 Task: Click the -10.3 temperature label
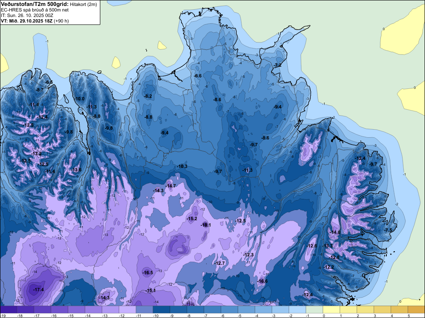click(x=182, y=166)
